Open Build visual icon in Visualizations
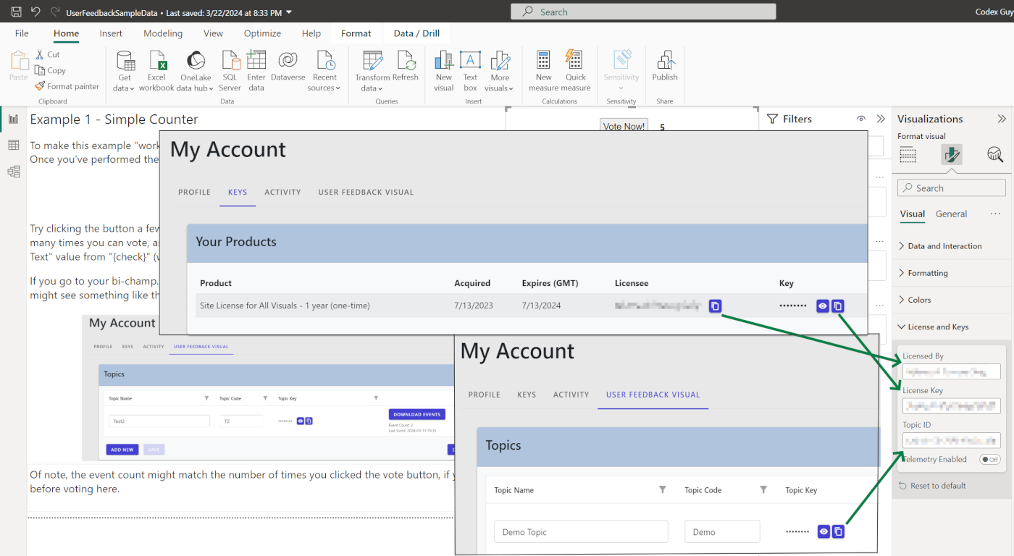1014x556 pixels. [x=908, y=154]
